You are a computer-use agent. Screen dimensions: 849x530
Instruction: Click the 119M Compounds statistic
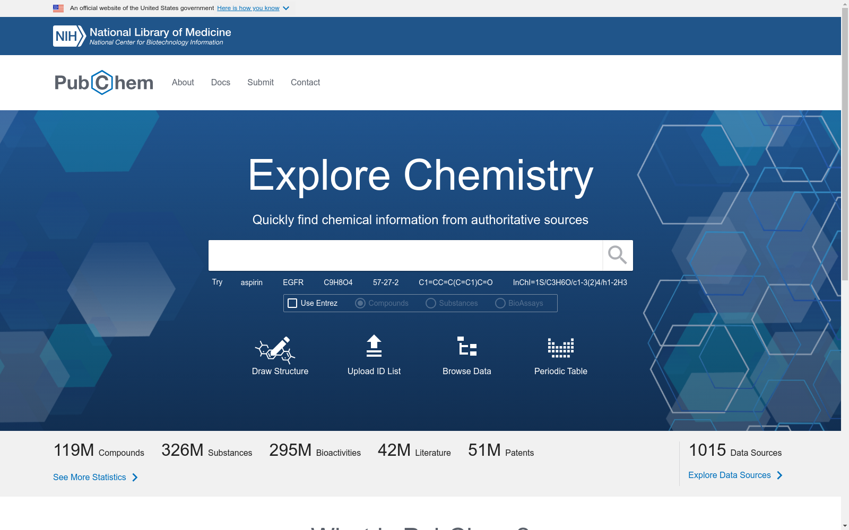(x=99, y=450)
